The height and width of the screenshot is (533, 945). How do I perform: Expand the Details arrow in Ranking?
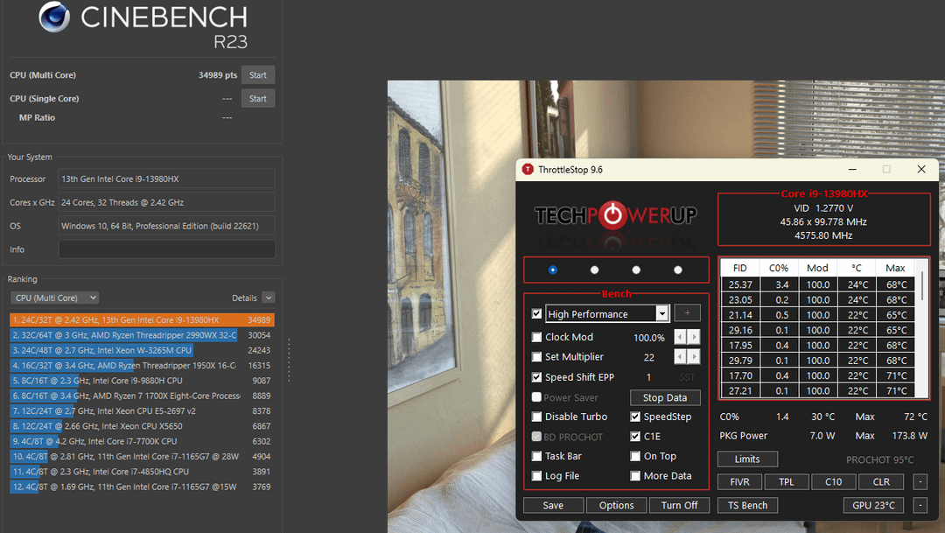[x=269, y=298]
